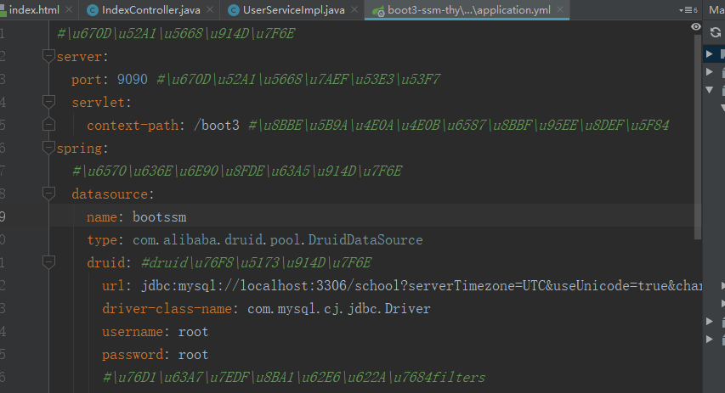Collapse the datasource block fold marker

(48, 194)
